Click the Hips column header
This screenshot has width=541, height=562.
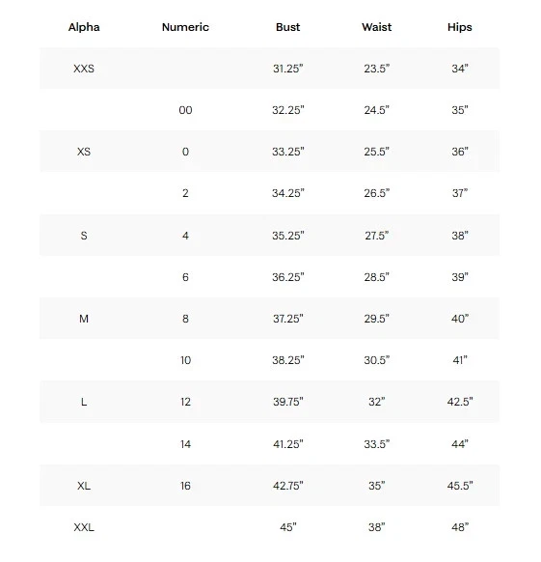click(x=460, y=27)
